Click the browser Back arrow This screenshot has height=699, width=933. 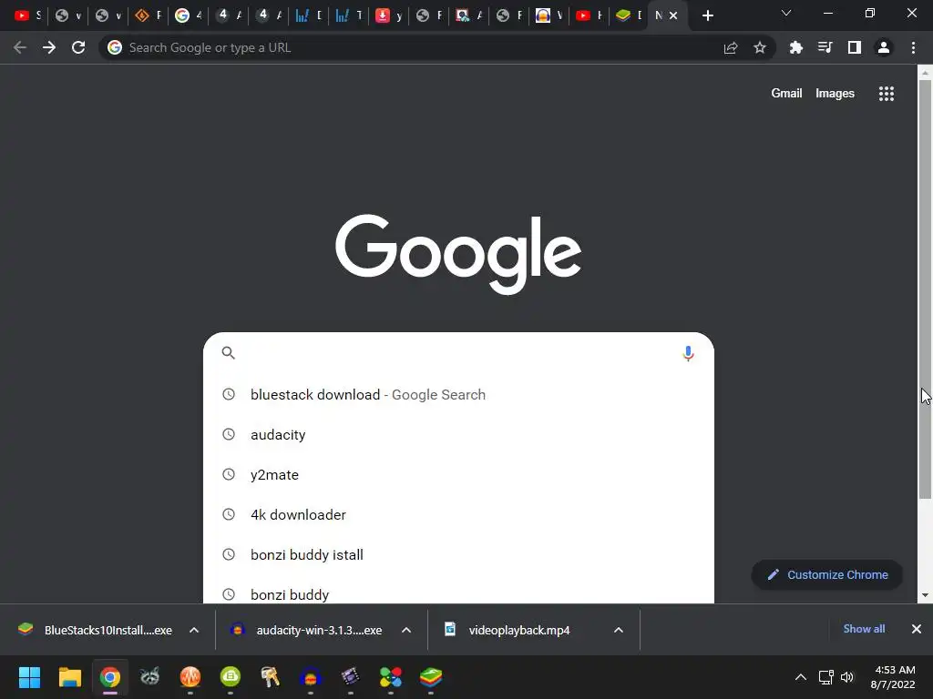20,47
